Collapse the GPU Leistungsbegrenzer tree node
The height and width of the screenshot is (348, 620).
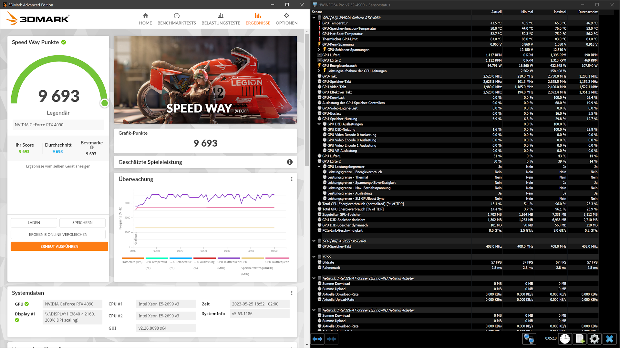tap(319, 167)
